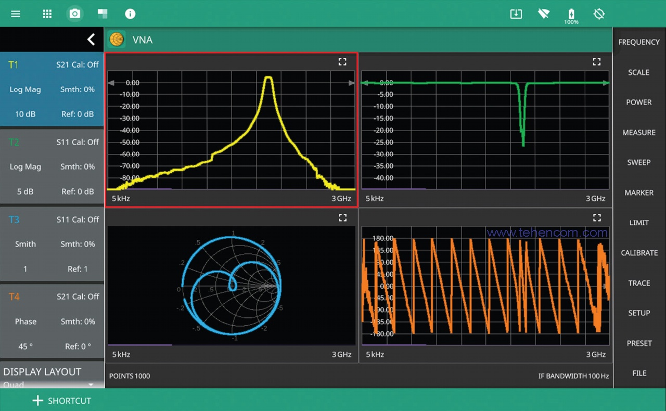Select trace T2 label

pyautogui.click(x=14, y=142)
